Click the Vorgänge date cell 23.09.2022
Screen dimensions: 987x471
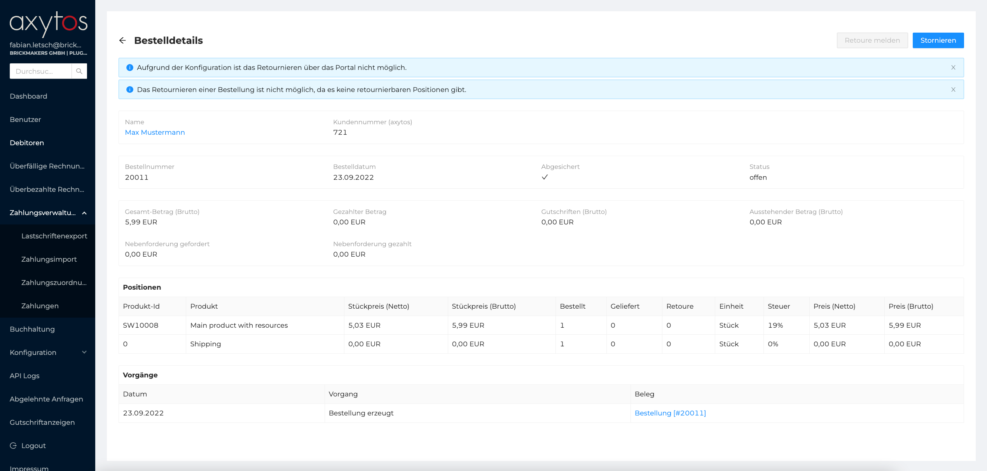tap(222, 413)
